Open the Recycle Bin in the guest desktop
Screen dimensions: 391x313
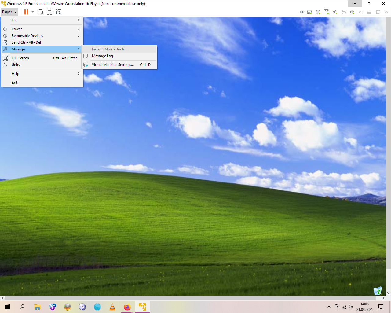pyautogui.click(x=378, y=291)
